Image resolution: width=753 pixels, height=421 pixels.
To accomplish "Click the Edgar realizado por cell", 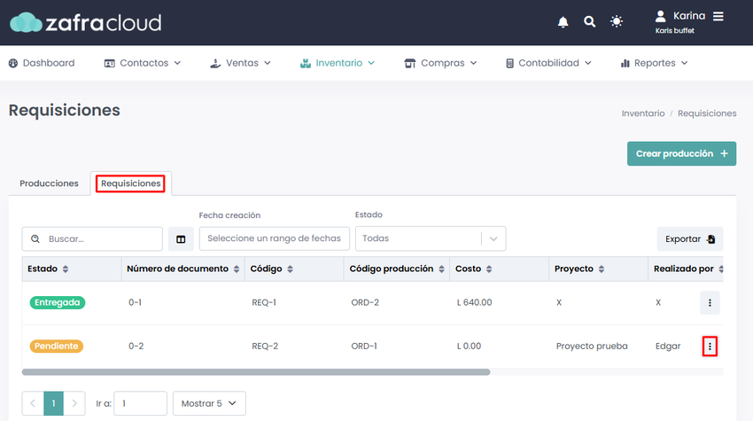I will click(668, 346).
